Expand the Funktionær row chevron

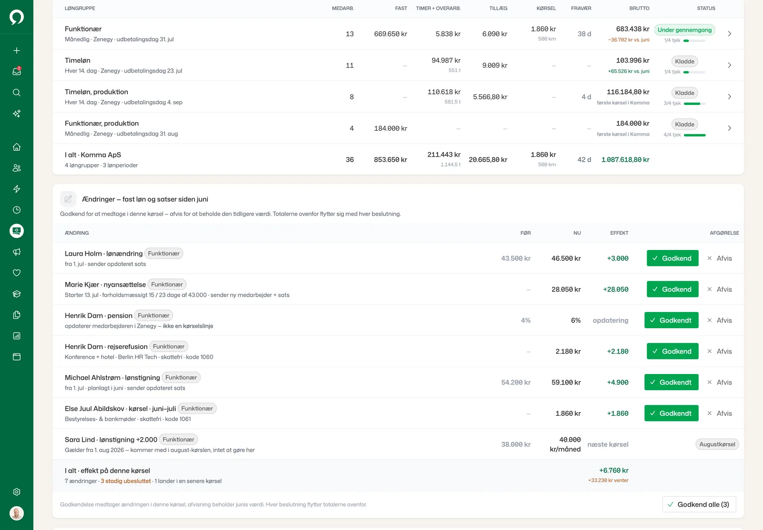(729, 34)
